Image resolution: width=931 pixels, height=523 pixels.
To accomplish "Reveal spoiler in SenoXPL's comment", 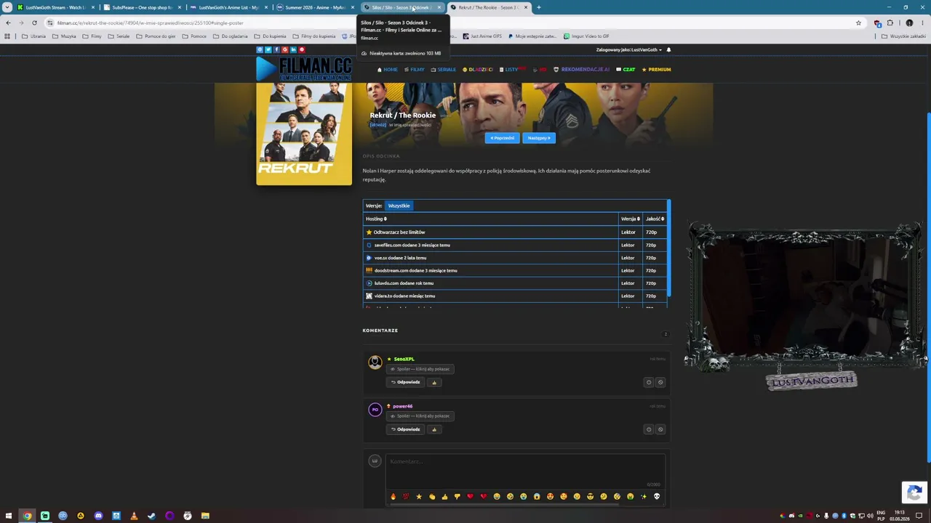I will tap(422, 369).
